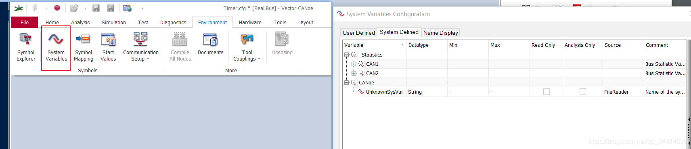Click the save configuration icon
This screenshot has height=149, width=691.
pyautogui.click(x=96, y=8)
